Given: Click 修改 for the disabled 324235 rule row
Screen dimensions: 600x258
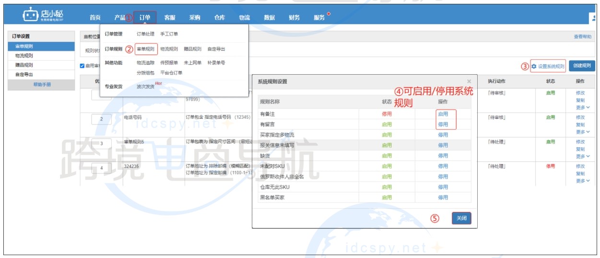Looking at the screenshot, I should [580, 166].
